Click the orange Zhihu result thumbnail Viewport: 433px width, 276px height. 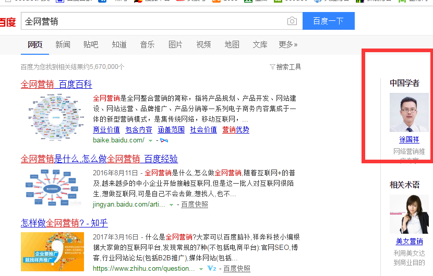pos(52,251)
